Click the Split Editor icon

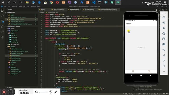pos(163,10)
